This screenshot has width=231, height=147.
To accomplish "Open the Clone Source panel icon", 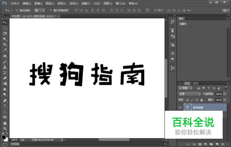I will pos(173,45).
